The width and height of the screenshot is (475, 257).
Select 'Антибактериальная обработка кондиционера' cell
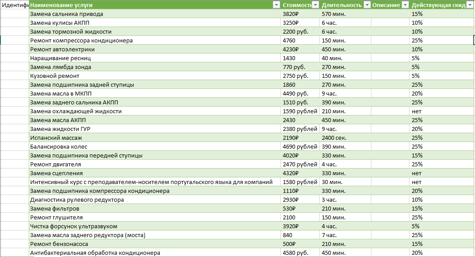(x=155, y=253)
